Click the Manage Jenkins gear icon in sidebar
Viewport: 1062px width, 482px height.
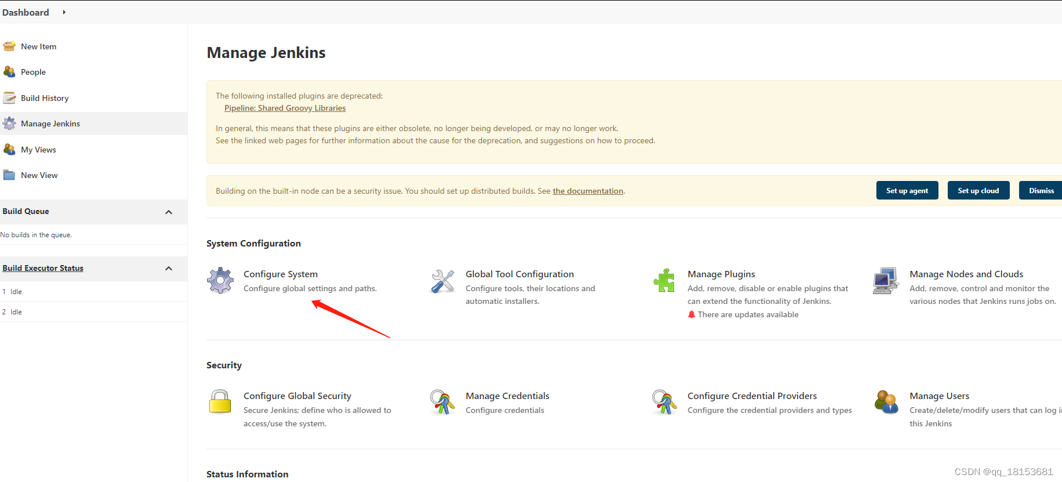(9, 124)
